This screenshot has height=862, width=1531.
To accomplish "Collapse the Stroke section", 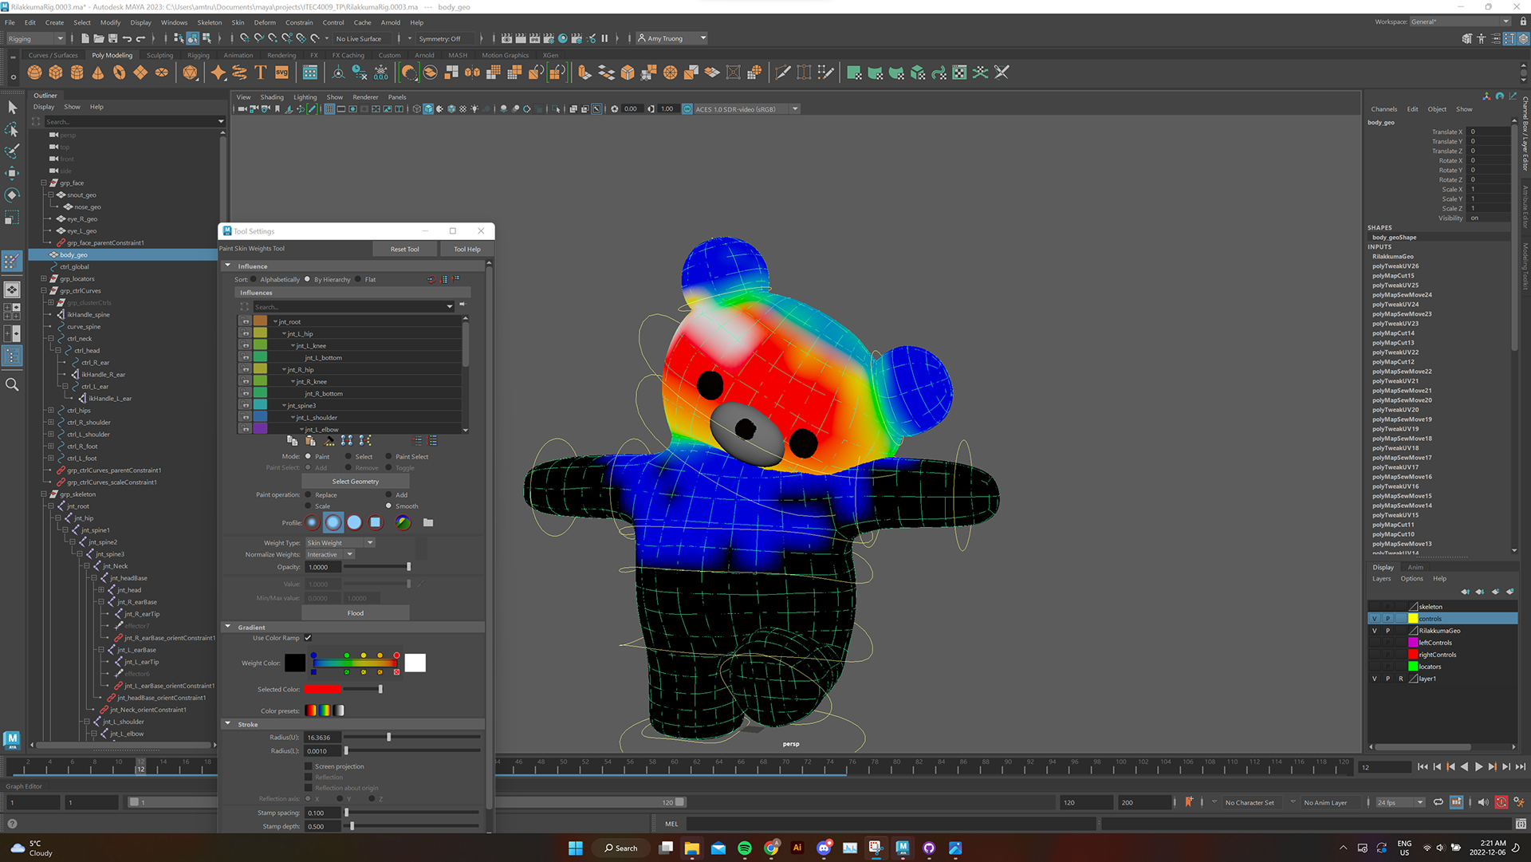I will point(227,724).
